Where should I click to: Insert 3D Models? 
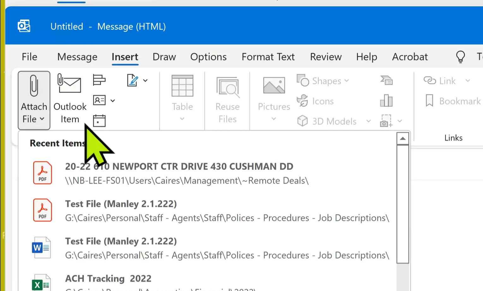pos(327,121)
